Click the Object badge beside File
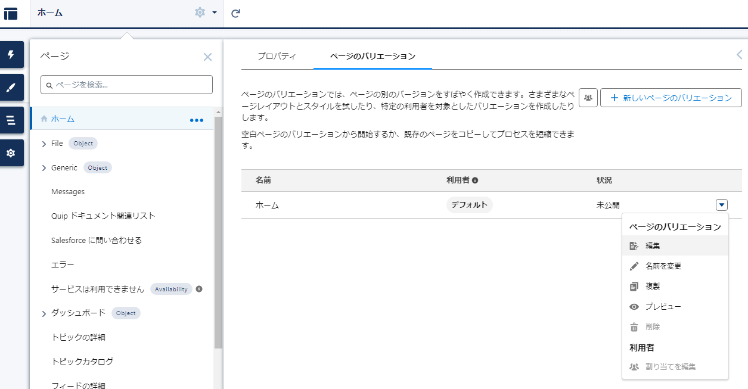The height and width of the screenshot is (389, 748). 83,144
